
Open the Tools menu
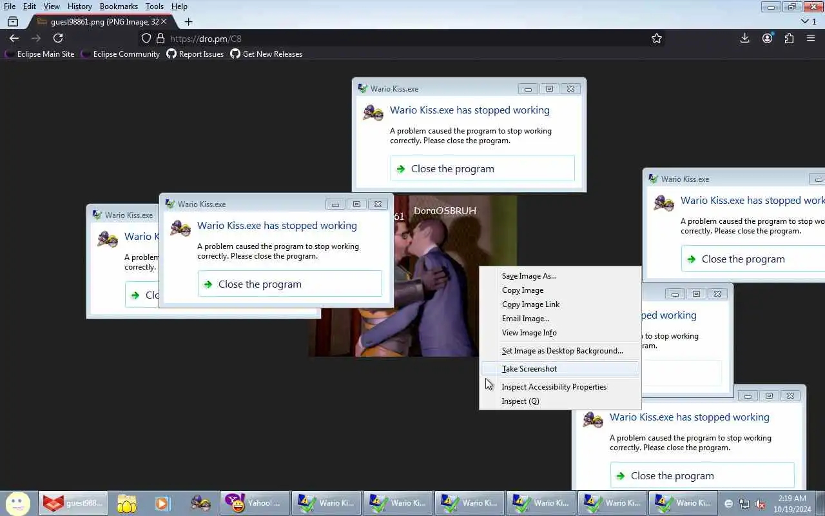coord(155,6)
